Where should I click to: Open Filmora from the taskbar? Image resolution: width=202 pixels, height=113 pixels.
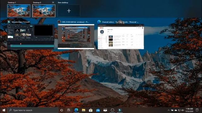tap(120, 110)
